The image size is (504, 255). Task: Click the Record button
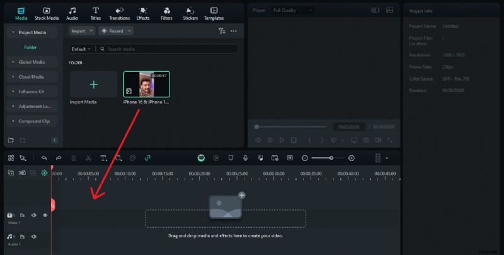pyautogui.click(x=117, y=31)
